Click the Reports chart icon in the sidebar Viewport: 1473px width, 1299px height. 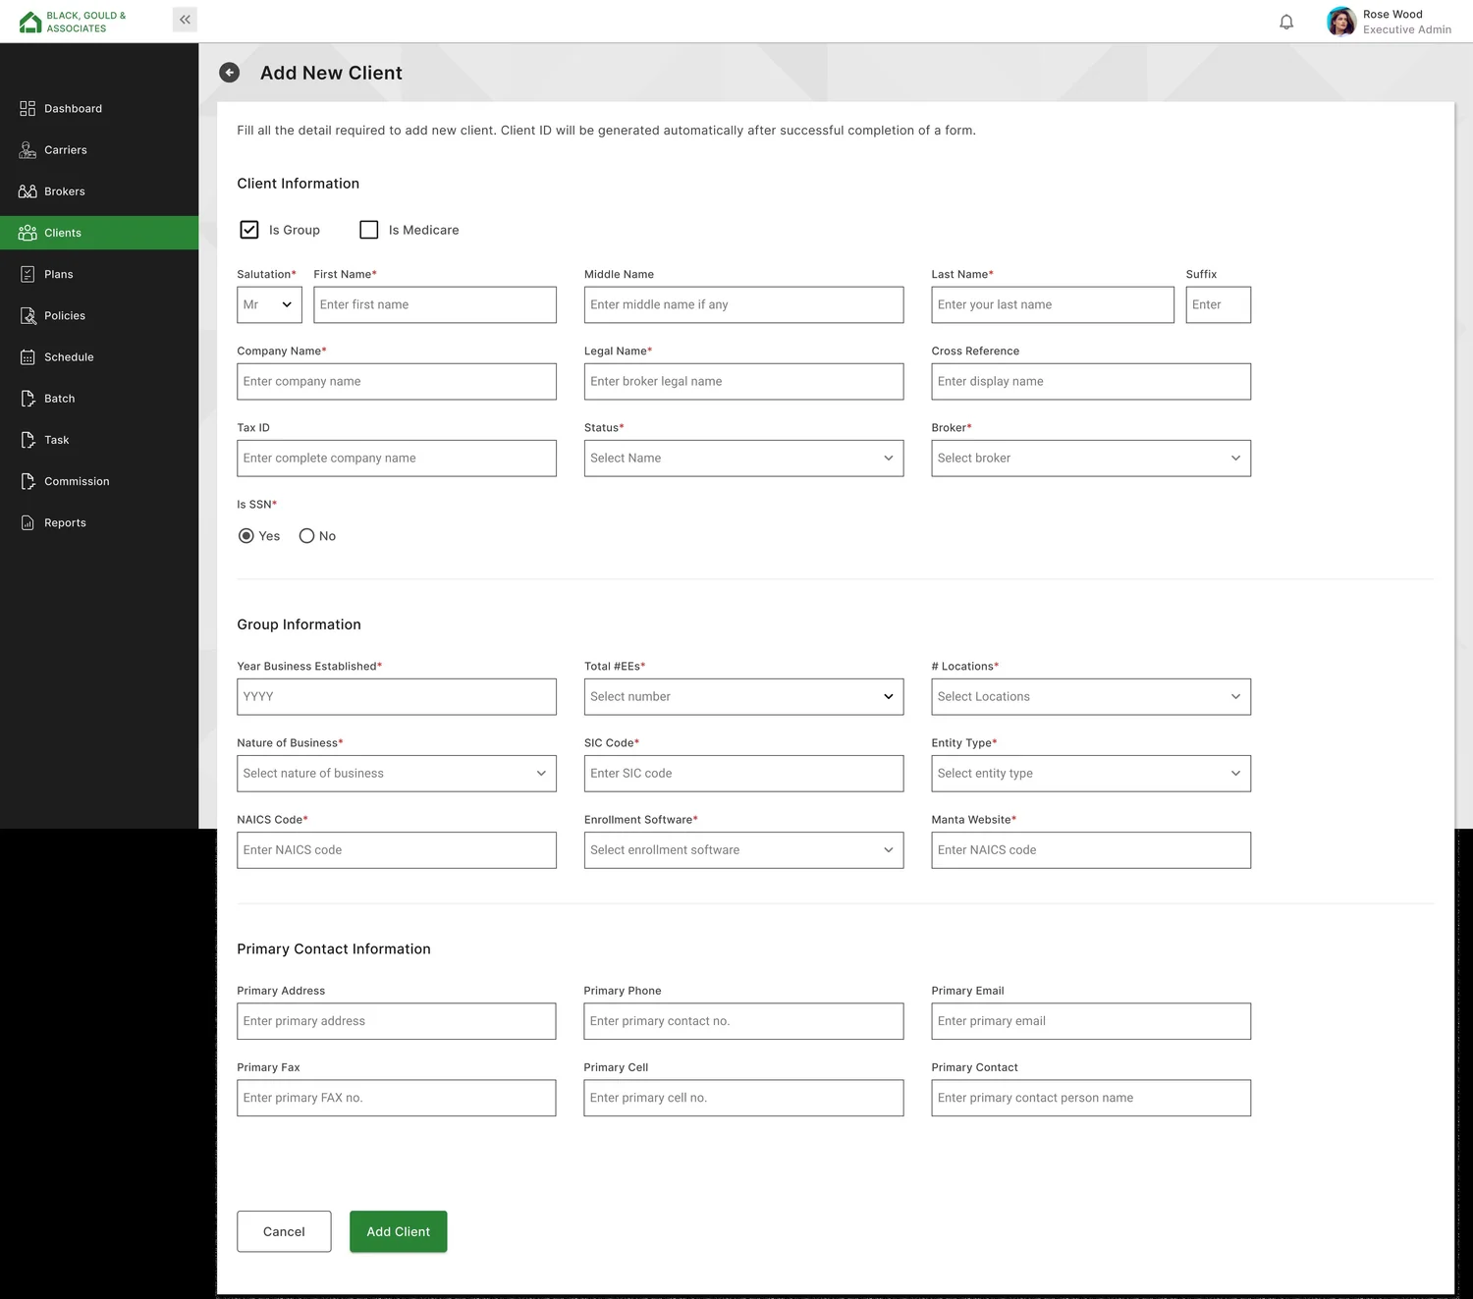[27, 522]
